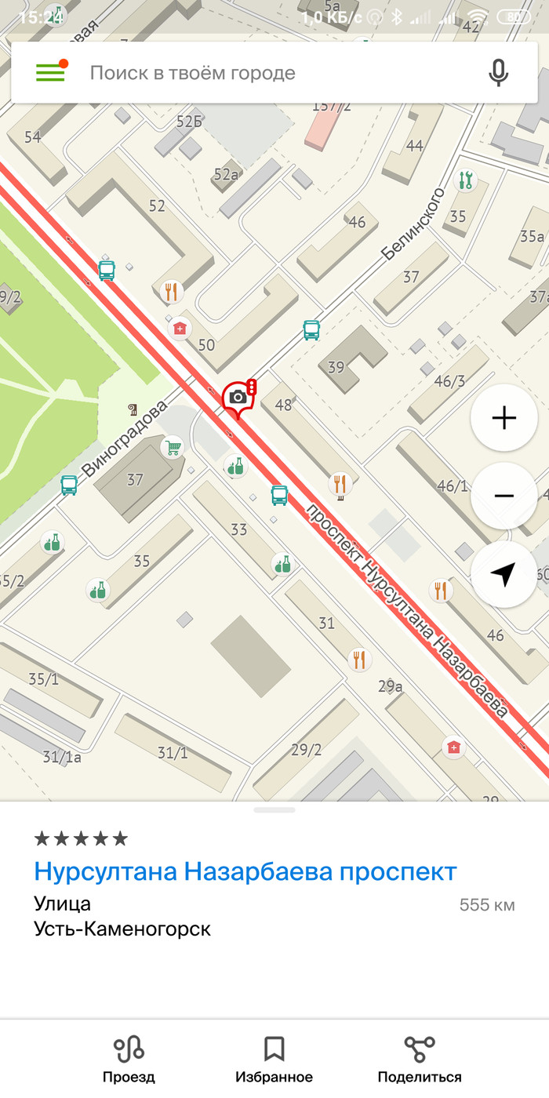Viewport: 549px width, 1098px height.
Task: Tap the red traffic camera marker
Action: [238, 400]
